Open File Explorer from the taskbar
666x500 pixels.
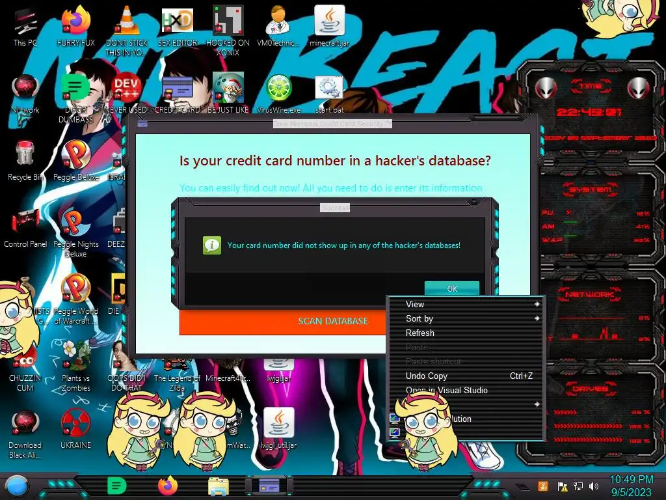pyautogui.click(x=219, y=486)
